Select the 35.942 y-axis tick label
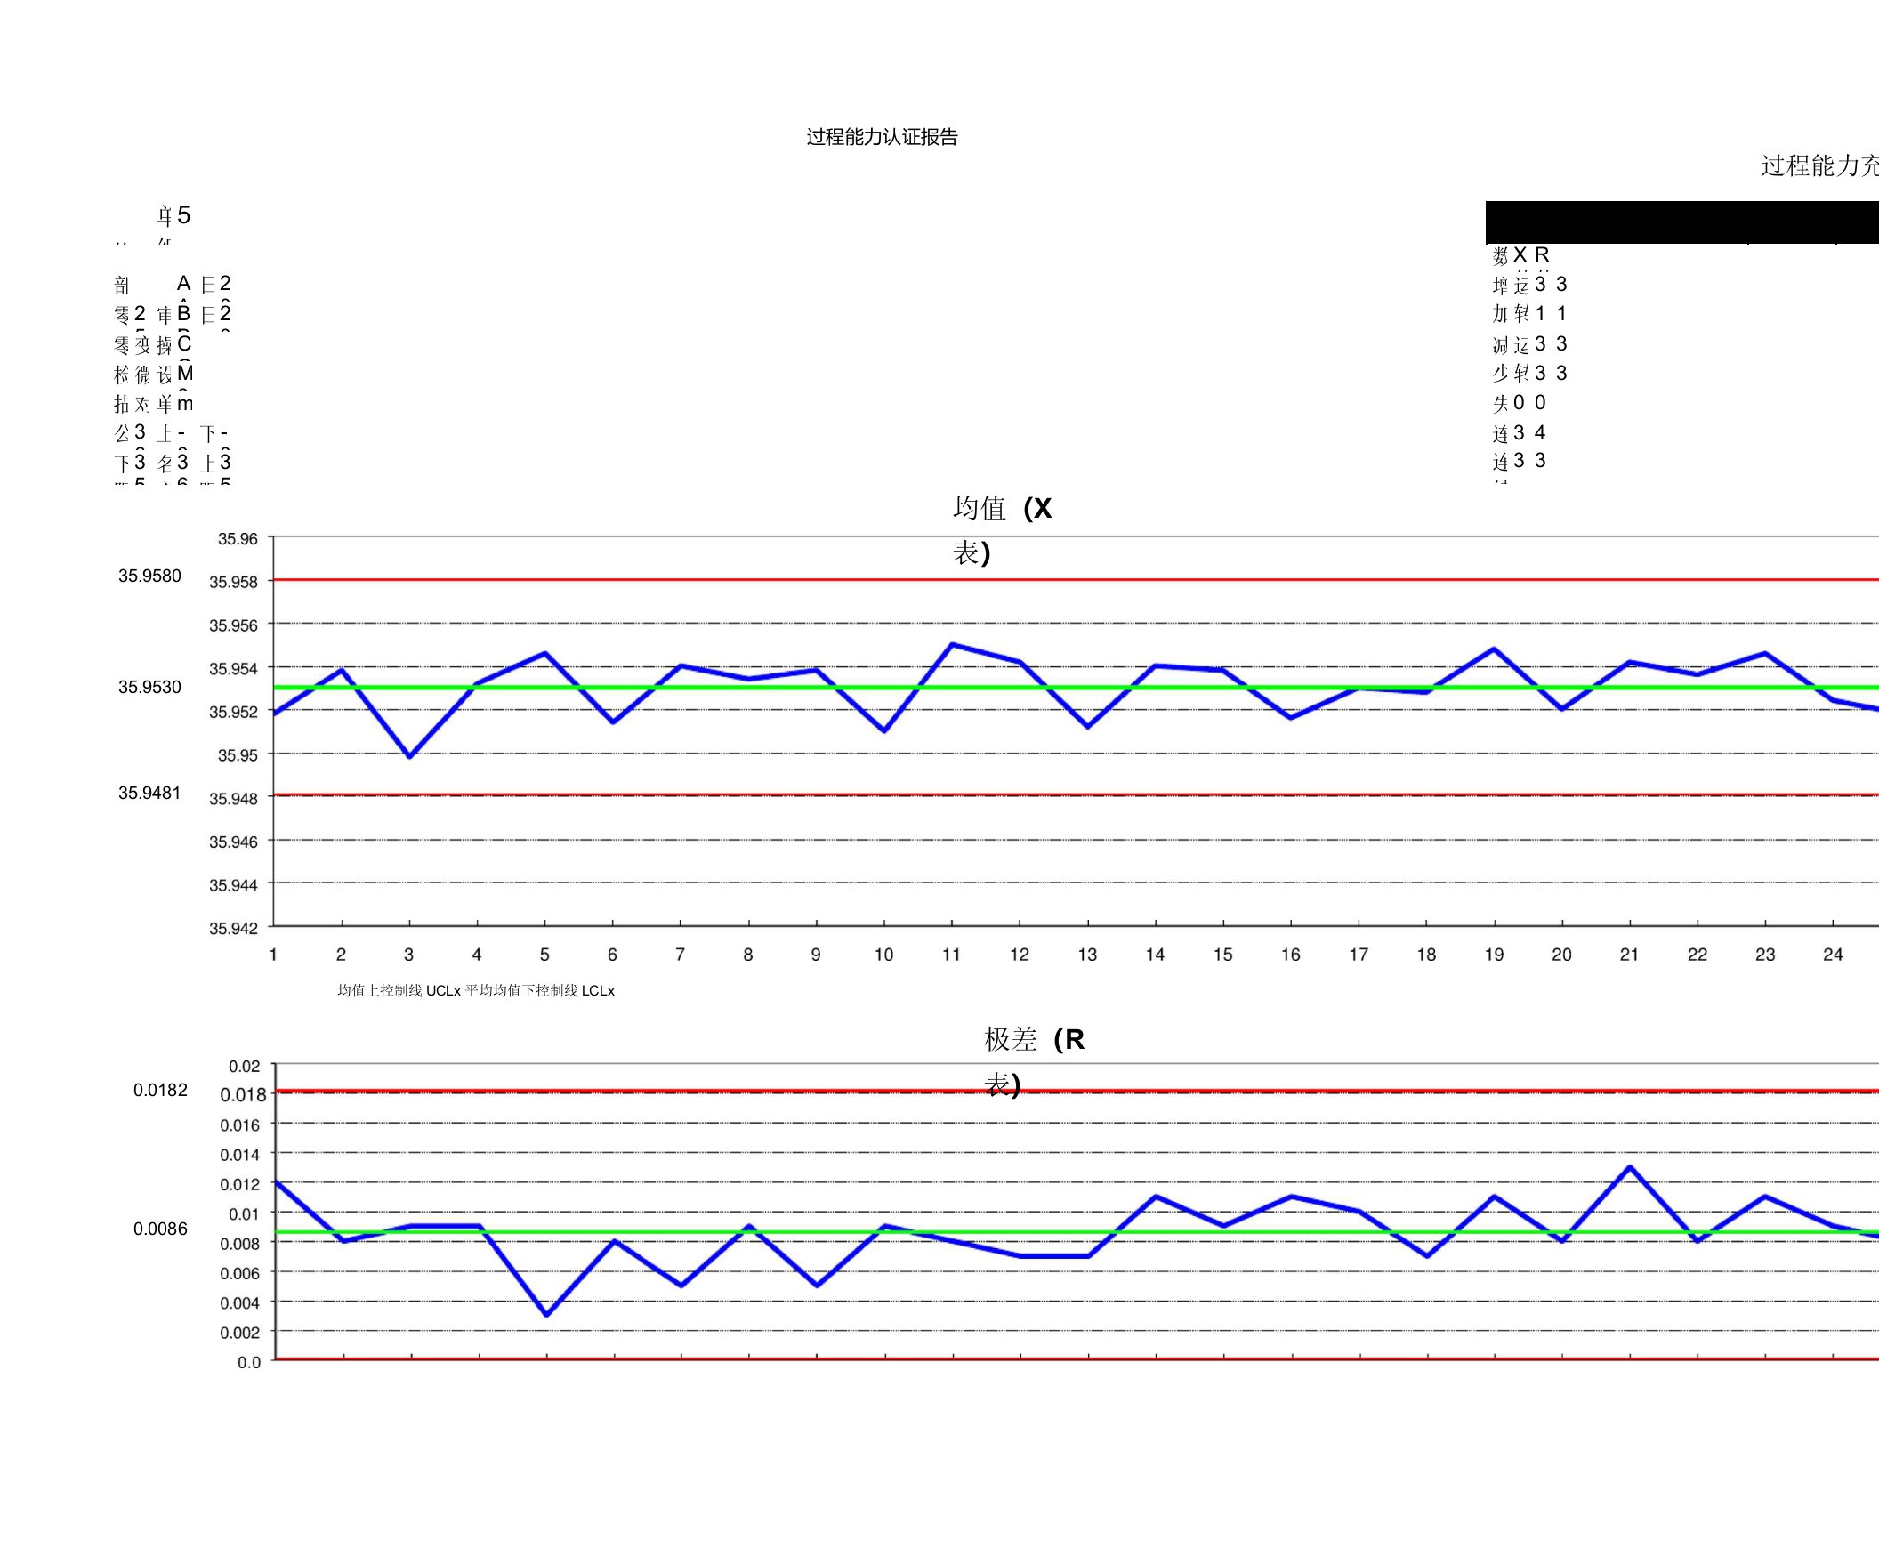The height and width of the screenshot is (1556, 1879). coord(232,929)
